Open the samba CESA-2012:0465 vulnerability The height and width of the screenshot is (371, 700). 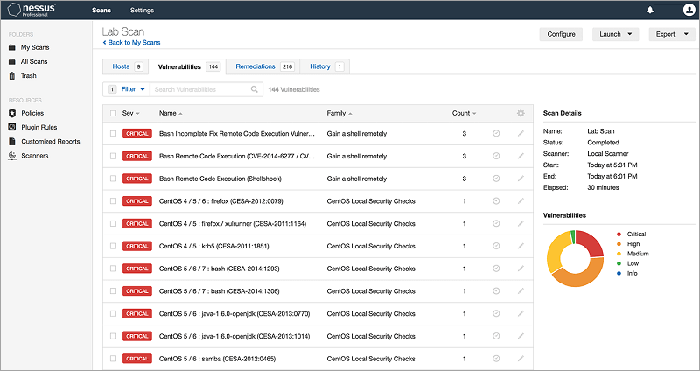[x=217, y=359]
